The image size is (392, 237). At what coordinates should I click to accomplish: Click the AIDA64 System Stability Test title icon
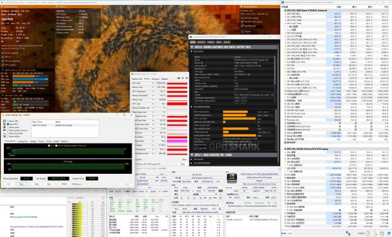point(3,115)
